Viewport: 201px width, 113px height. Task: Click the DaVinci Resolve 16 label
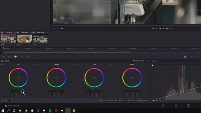(x=14, y=106)
